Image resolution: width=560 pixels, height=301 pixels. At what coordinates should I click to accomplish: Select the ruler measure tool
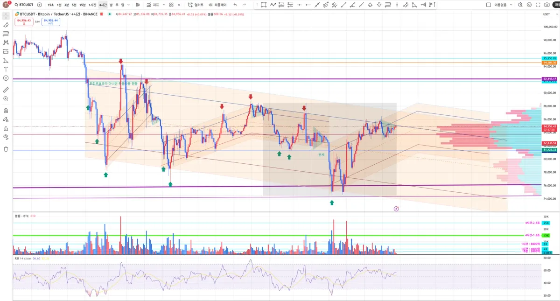coord(6,90)
